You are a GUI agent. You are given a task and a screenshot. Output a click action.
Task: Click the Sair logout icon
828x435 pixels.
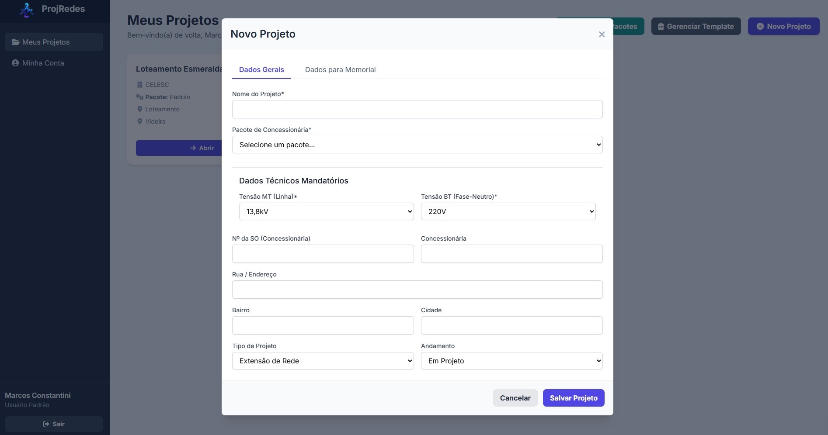click(46, 424)
